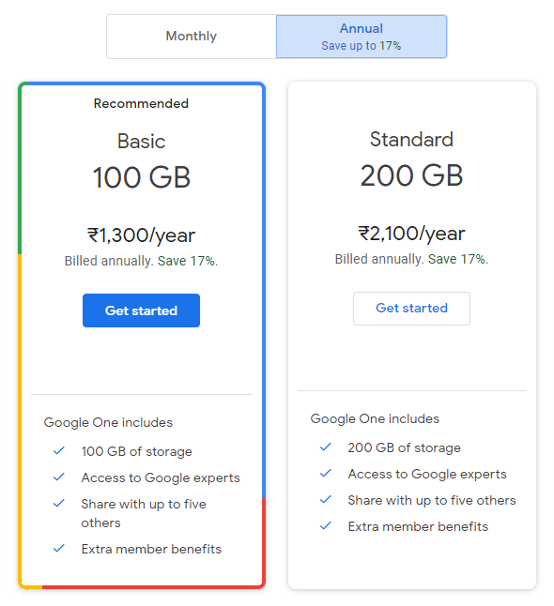The width and height of the screenshot is (554, 606).
Task: Click the ₹2,100/year price text
Action: [x=411, y=234]
